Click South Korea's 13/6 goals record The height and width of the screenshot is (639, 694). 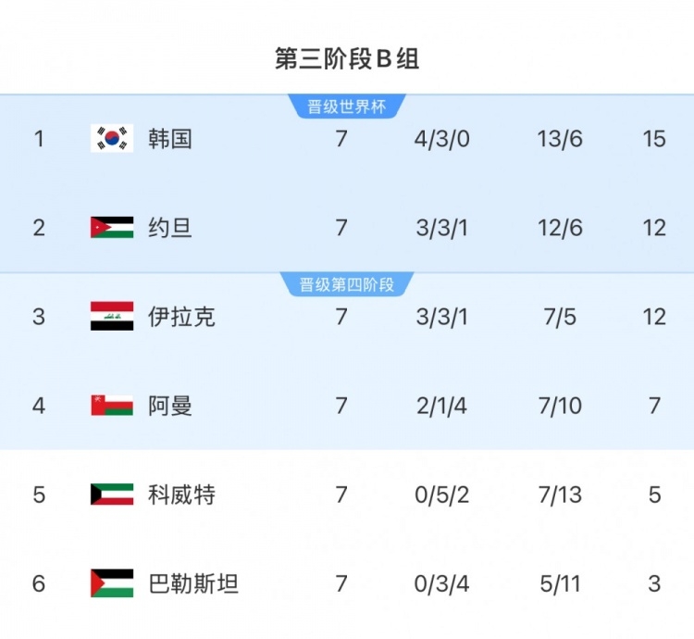click(x=559, y=139)
